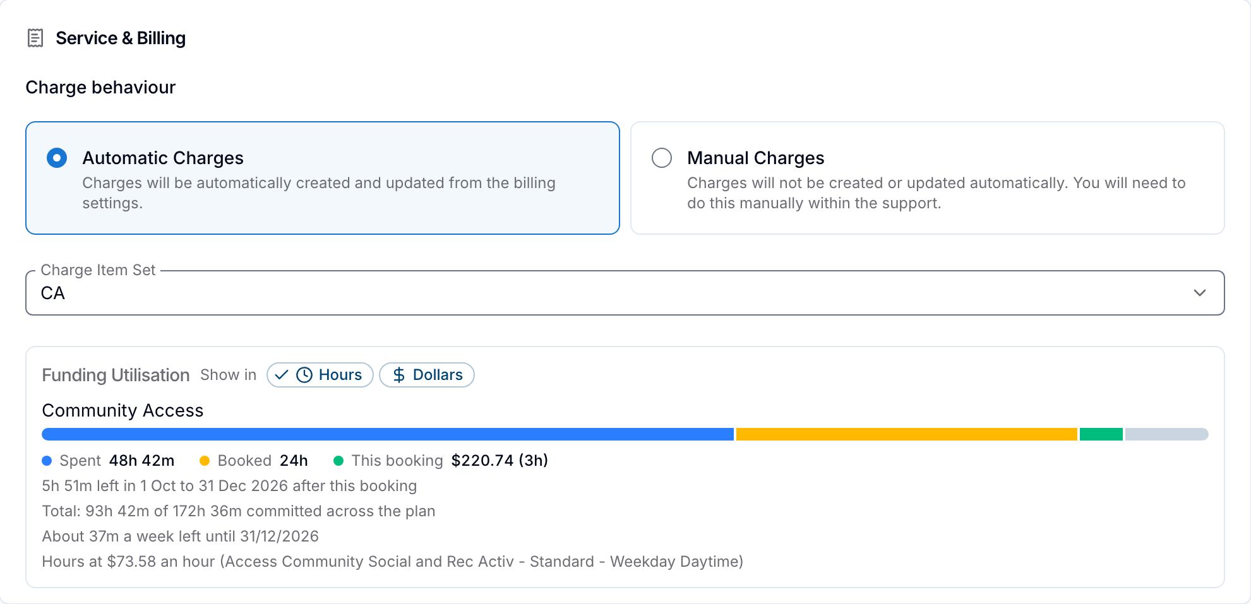The height and width of the screenshot is (604, 1251).
Task: Click the Booked value 24h
Action: 294,461
